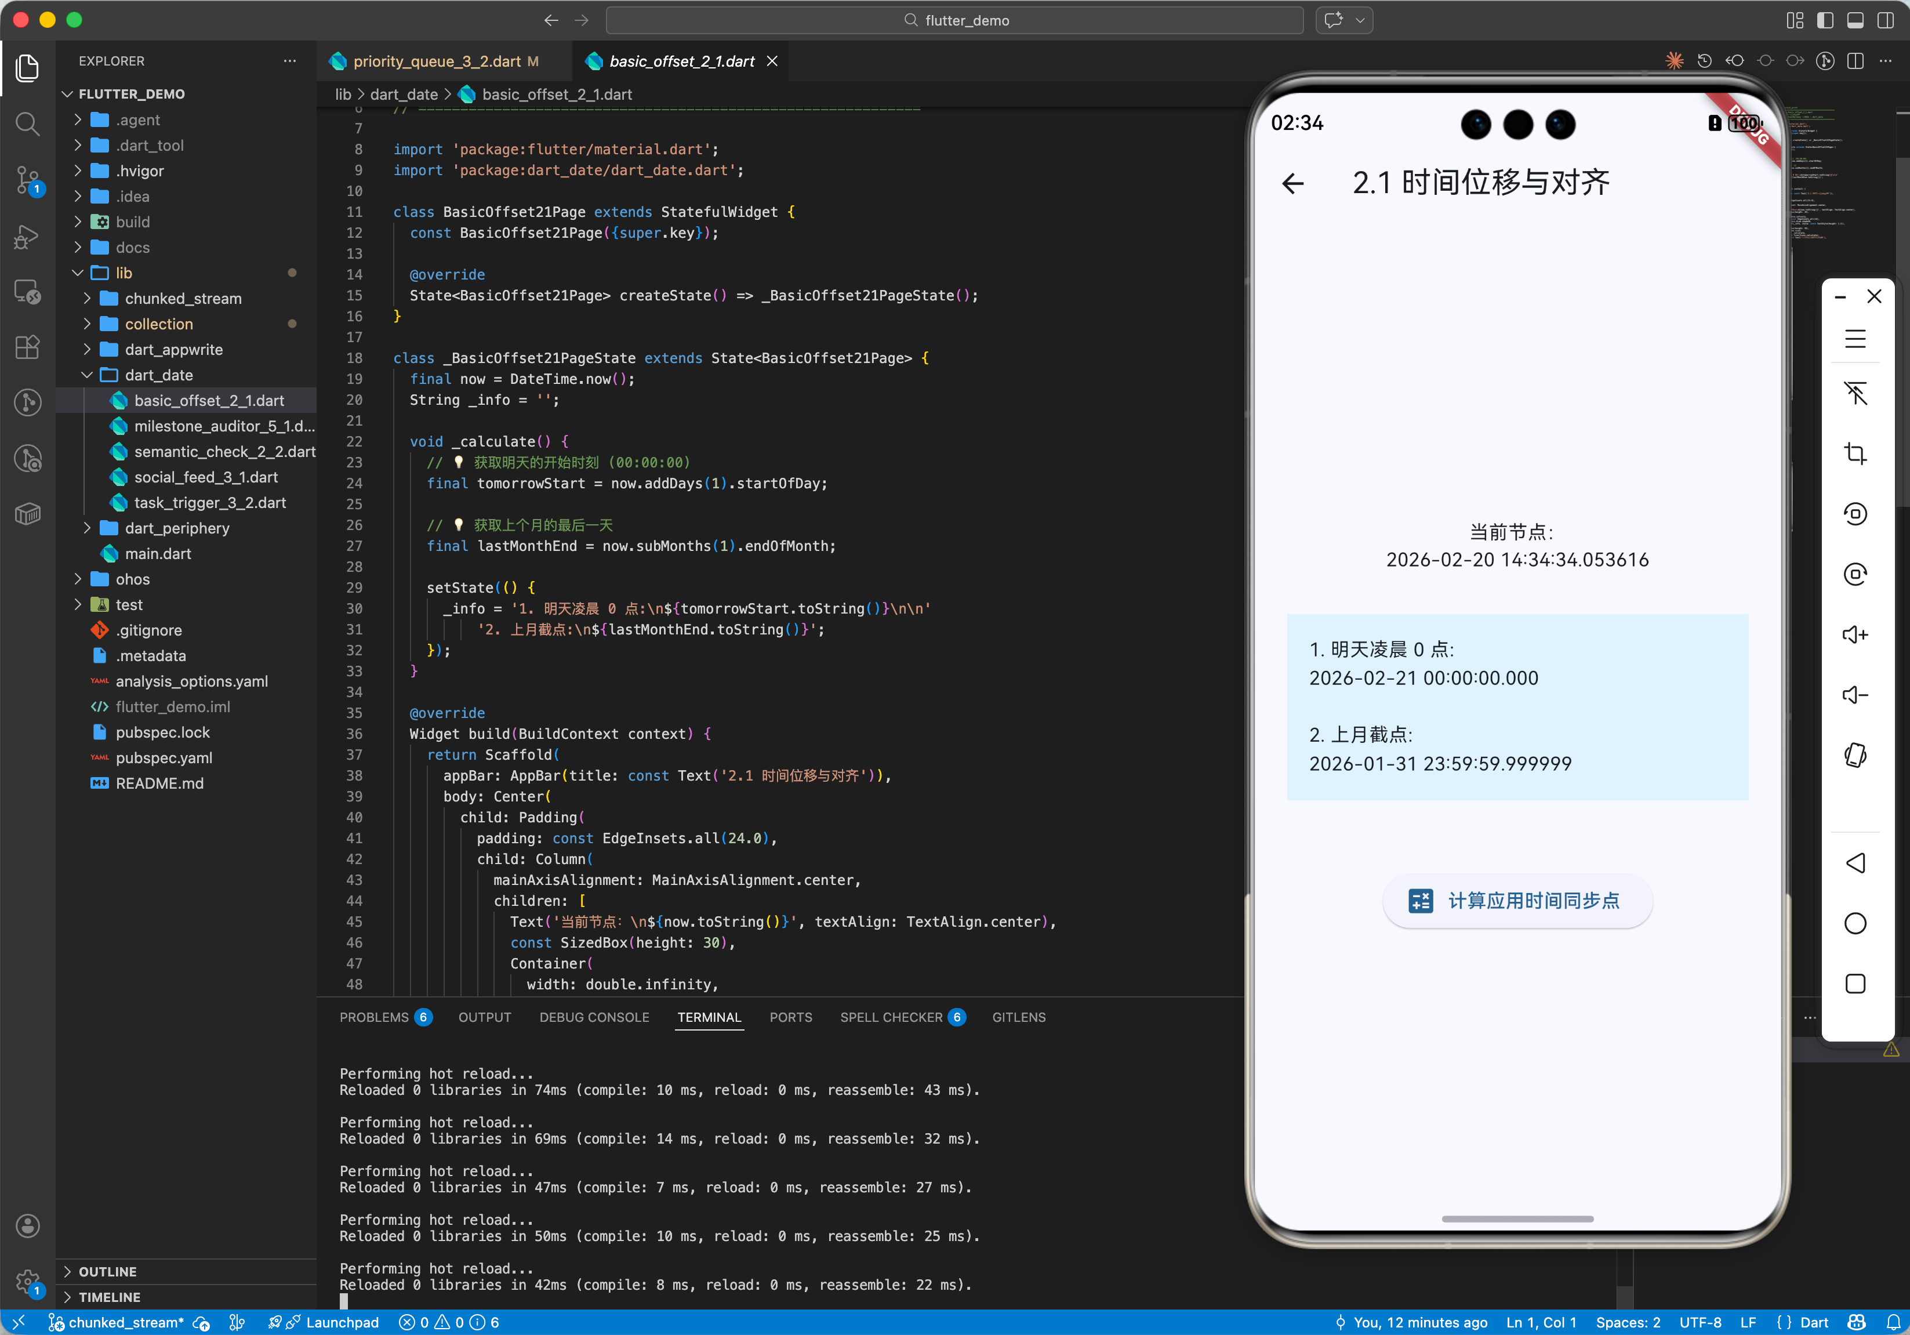The image size is (1910, 1335).
Task: Toggle the secondary side bar layout button
Action: 1885,20
